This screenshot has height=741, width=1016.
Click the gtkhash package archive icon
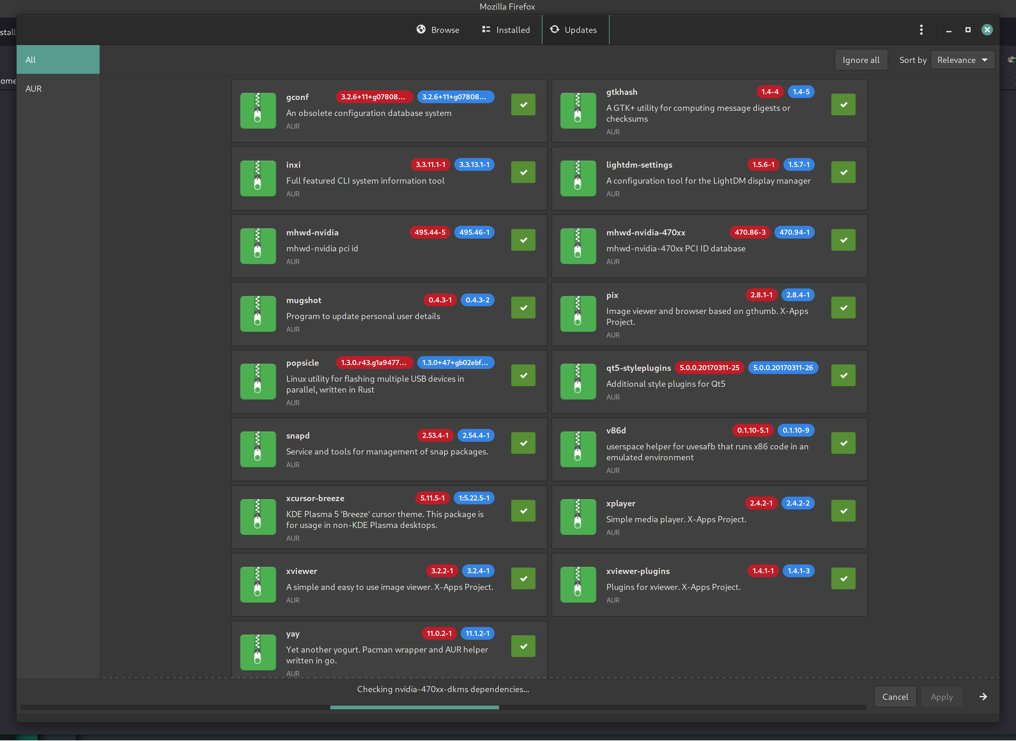[x=578, y=110]
